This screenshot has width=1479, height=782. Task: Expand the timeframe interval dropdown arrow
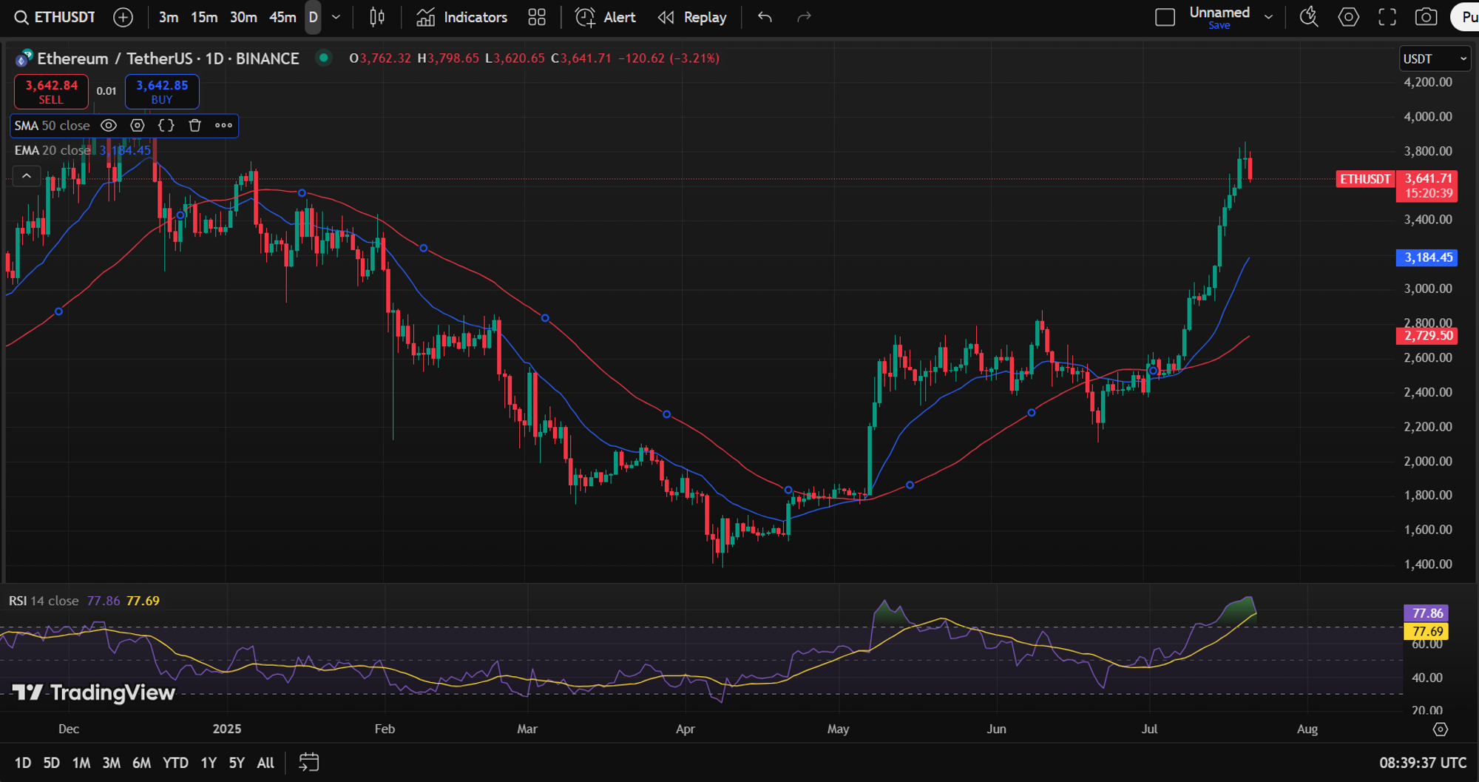coord(336,17)
